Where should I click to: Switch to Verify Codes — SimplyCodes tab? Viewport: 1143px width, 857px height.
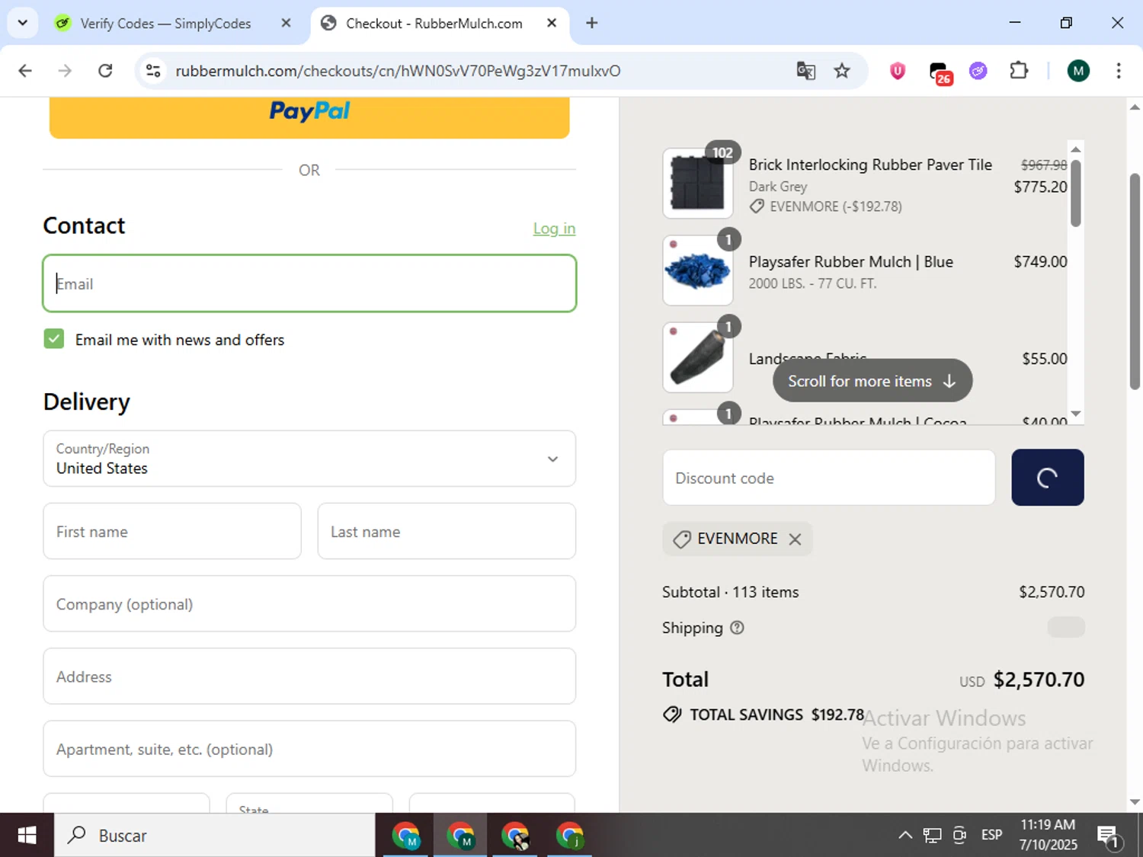165,24
